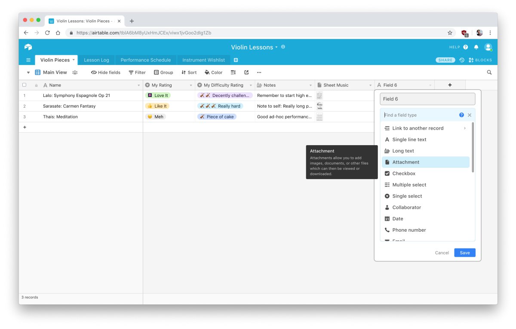This screenshot has width=516, height=329.
Task: Click the share view icon in toolbar
Action: pos(246,72)
